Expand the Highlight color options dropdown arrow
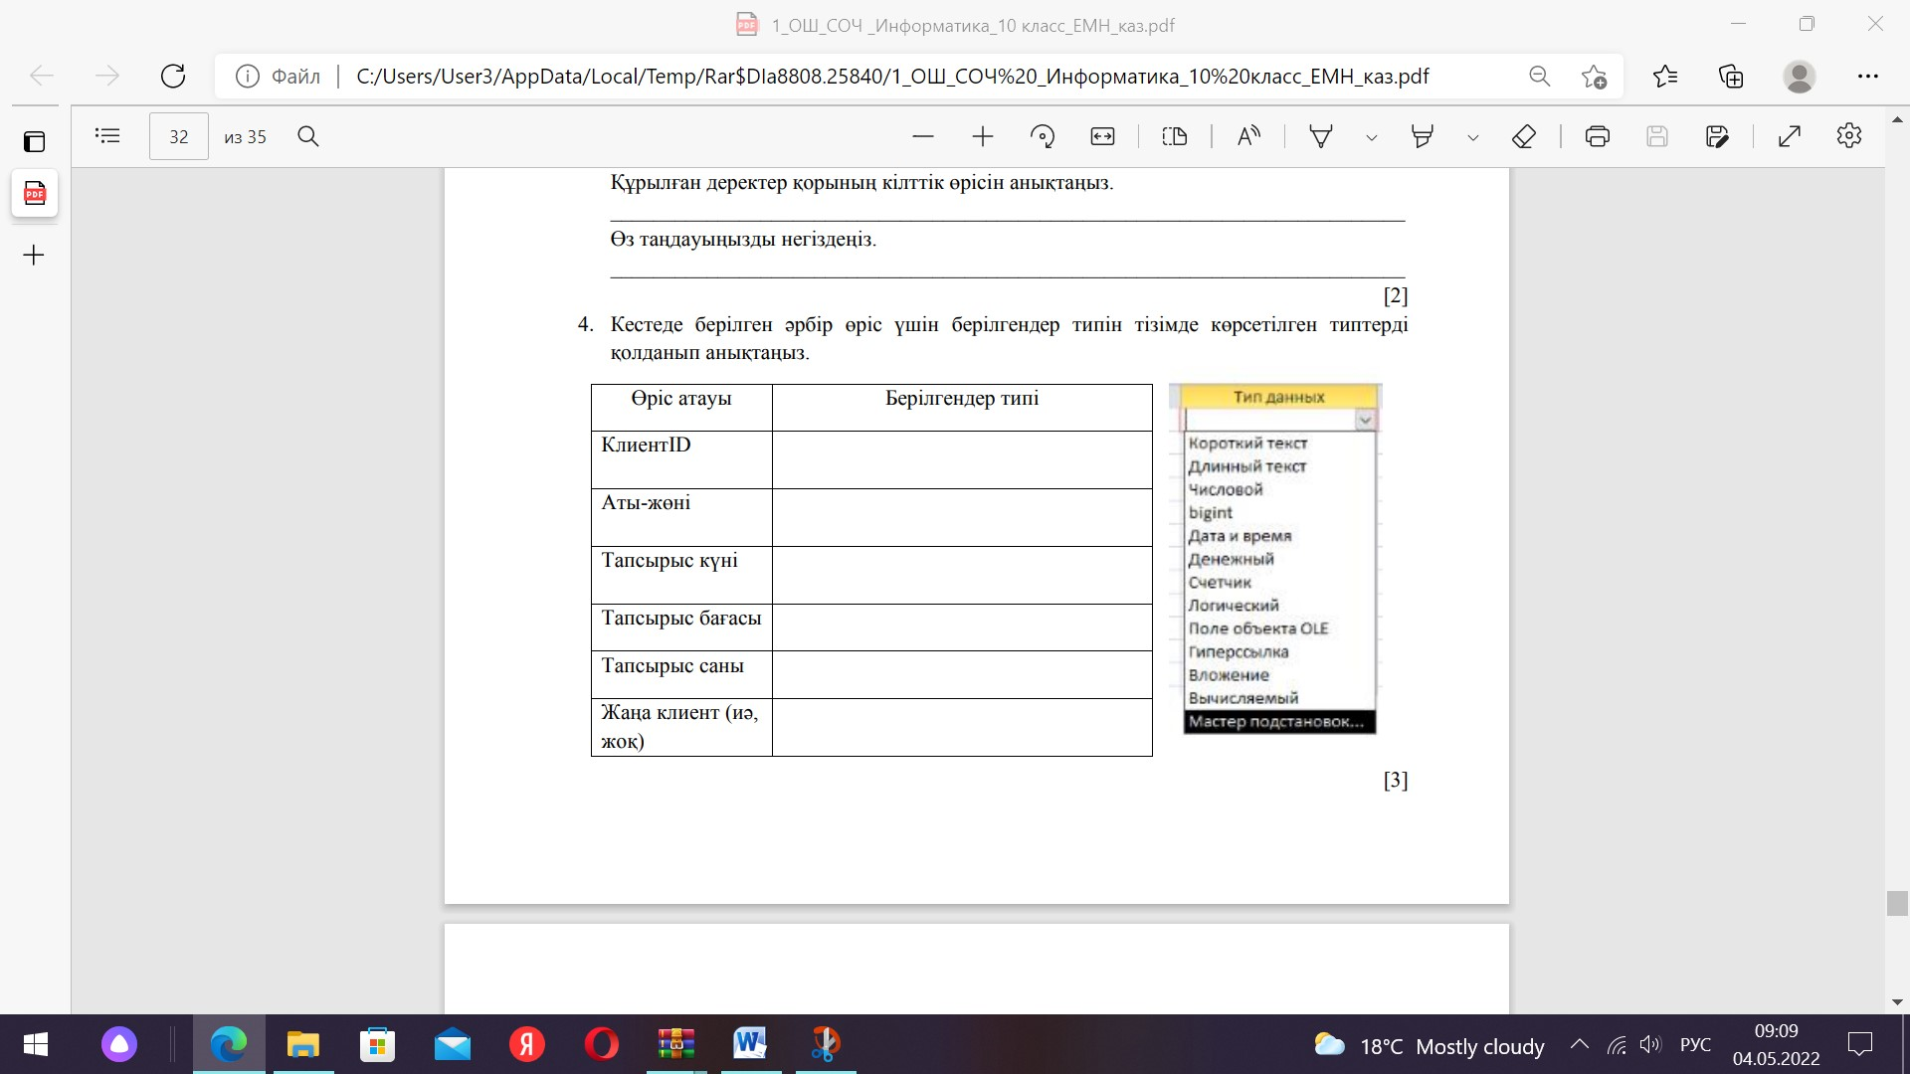1910x1074 pixels. coord(1473,138)
